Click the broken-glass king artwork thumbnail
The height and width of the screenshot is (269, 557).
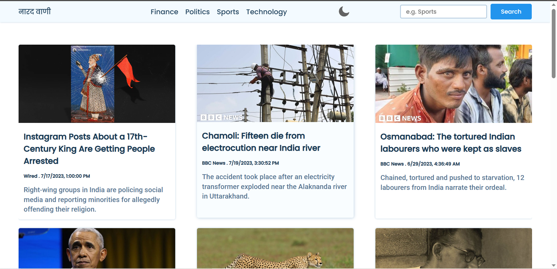[97, 84]
